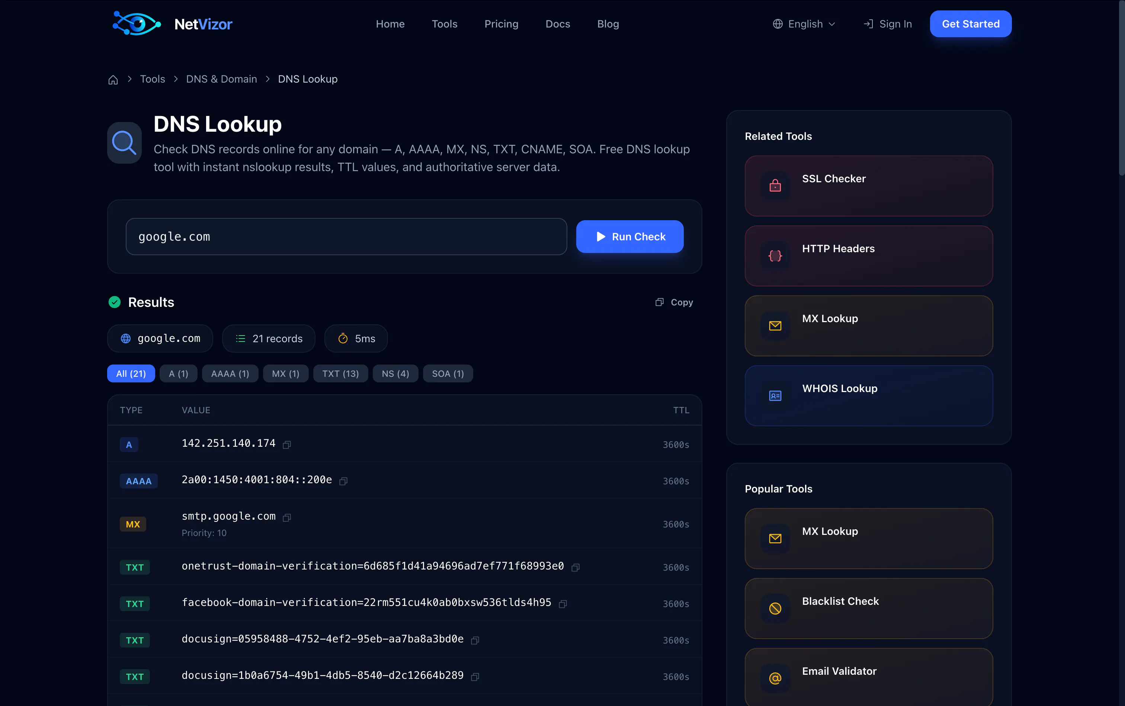This screenshot has height=706, width=1125.
Task: Click the Email Validator at-sign icon
Action: point(775,678)
